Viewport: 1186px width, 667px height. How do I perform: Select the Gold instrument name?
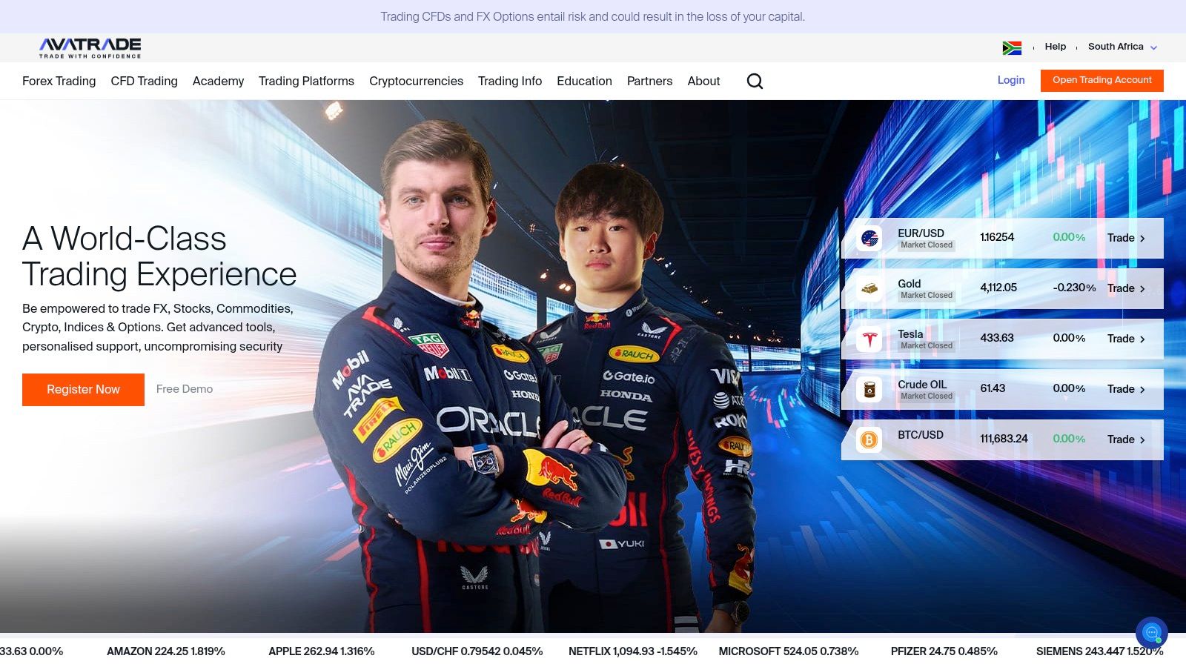pyautogui.click(x=910, y=284)
